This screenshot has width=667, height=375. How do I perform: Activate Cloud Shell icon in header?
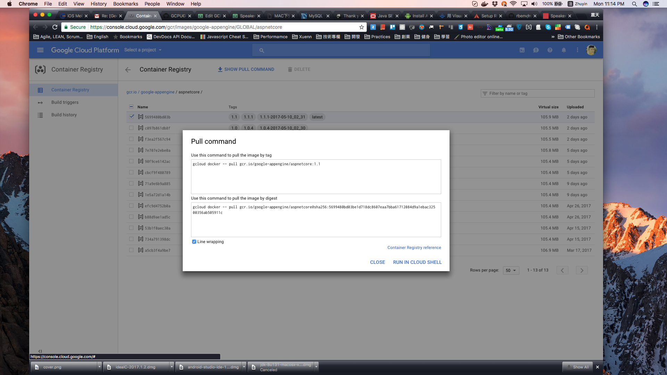coord(522,50)
